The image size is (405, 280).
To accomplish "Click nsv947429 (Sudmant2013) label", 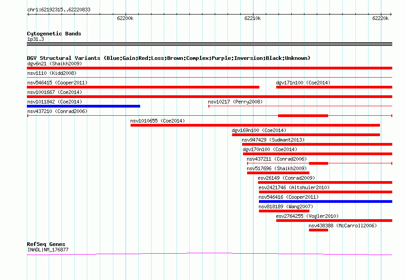I will tap(273, 140).
